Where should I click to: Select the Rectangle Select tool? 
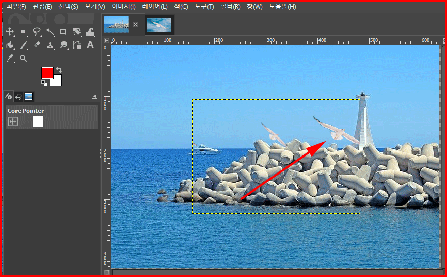click(23, 31)
